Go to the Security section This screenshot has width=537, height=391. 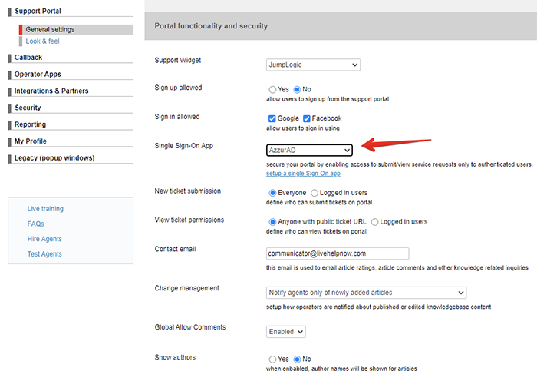click(28, 108)
